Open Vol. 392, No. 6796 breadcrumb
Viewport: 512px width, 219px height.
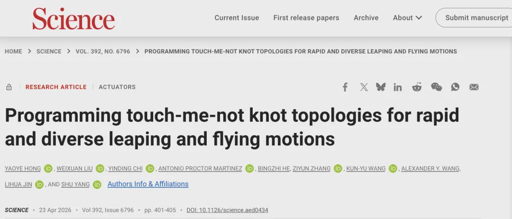coord(103,52)
